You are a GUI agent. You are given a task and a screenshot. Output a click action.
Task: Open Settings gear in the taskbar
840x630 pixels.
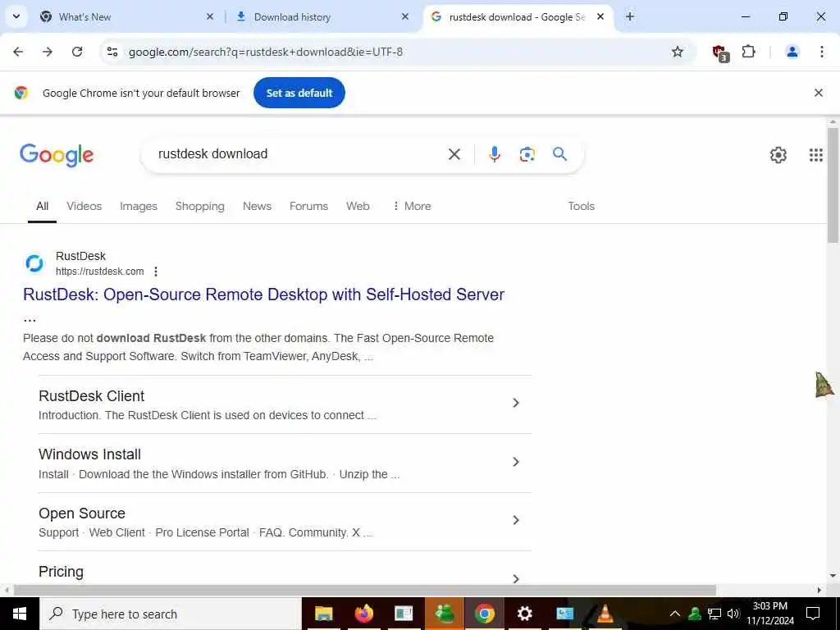coord(524,614)
